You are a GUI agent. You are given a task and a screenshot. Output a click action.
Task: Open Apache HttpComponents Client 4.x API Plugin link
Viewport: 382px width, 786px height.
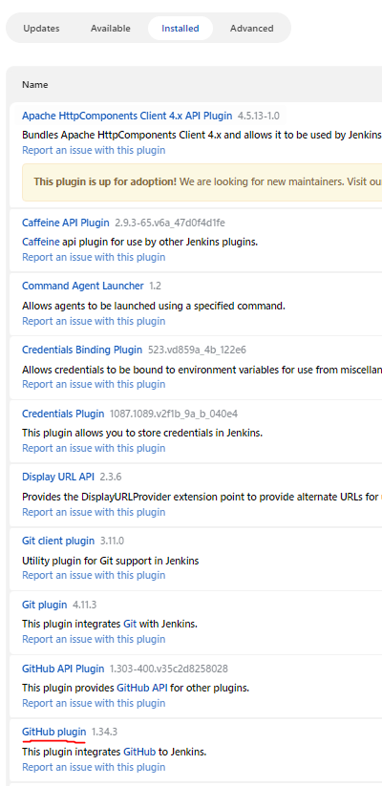tap(127, 116)
